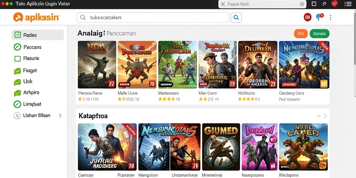This screenshot has width=356, height=178.
Task: Open the Uaham illlaan sidebar item
Action: 38,115
